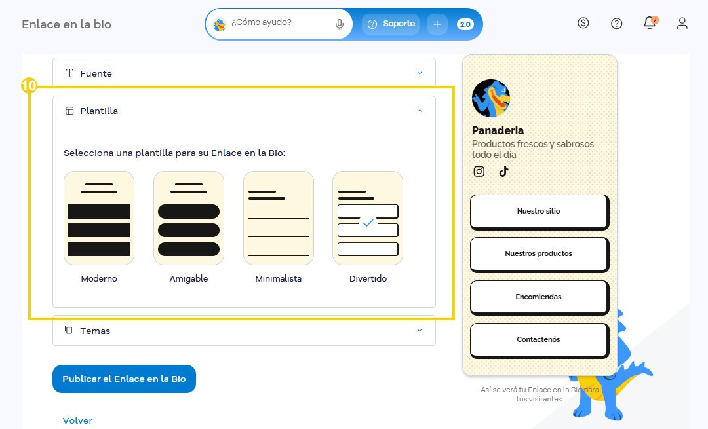This screenshot has width=708, height=429.
Task: Click the HostGator mascot icon in the search bar
Action: (x=220, y=24)
